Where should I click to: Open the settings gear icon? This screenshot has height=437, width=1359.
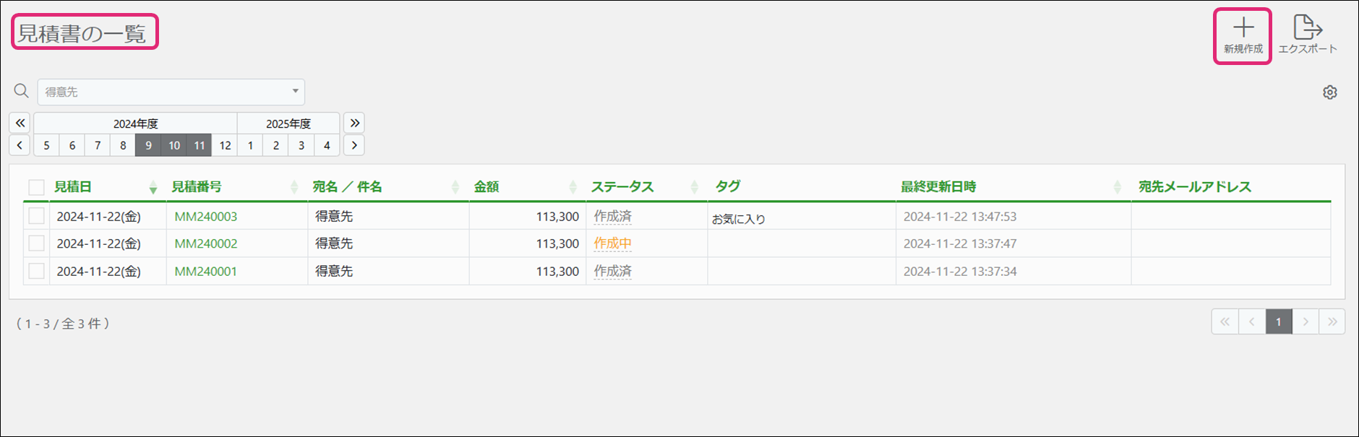point(1329,92)
